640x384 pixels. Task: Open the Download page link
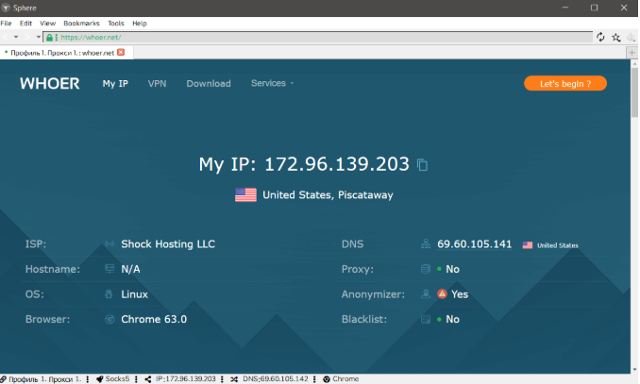[209, 84]
